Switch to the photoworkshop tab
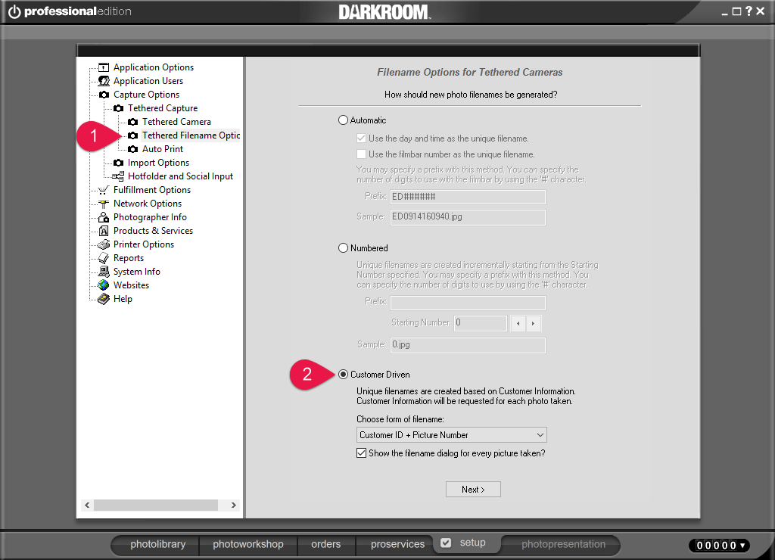Screen dimensions: 775x560 (248, 544)
